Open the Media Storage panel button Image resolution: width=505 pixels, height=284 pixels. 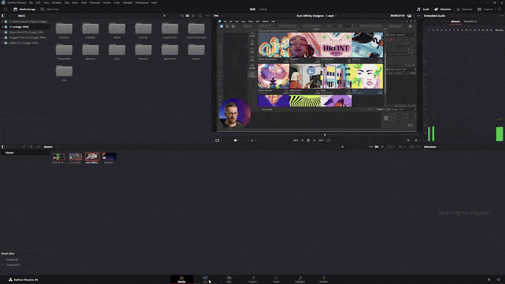(25, 9)
